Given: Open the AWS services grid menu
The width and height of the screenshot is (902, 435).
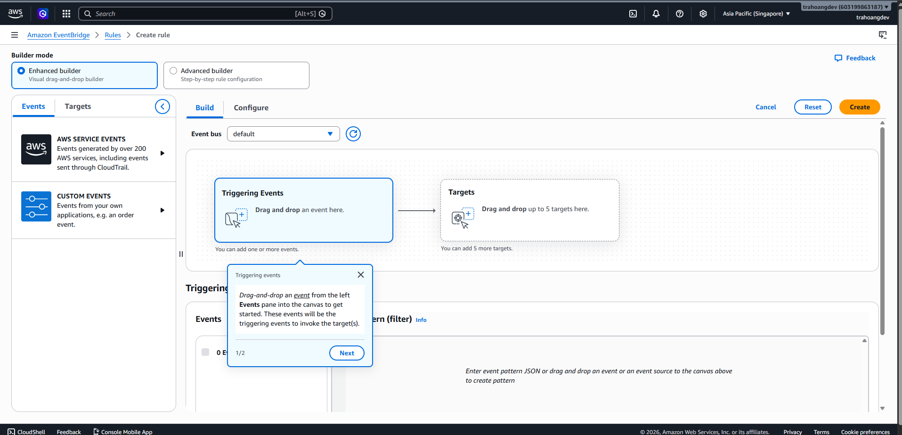Looking at the screenshot, I should tap(66, 14).
